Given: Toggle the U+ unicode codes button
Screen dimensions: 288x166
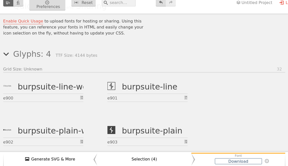Looking at the screenshot, I should coord(8,3).
